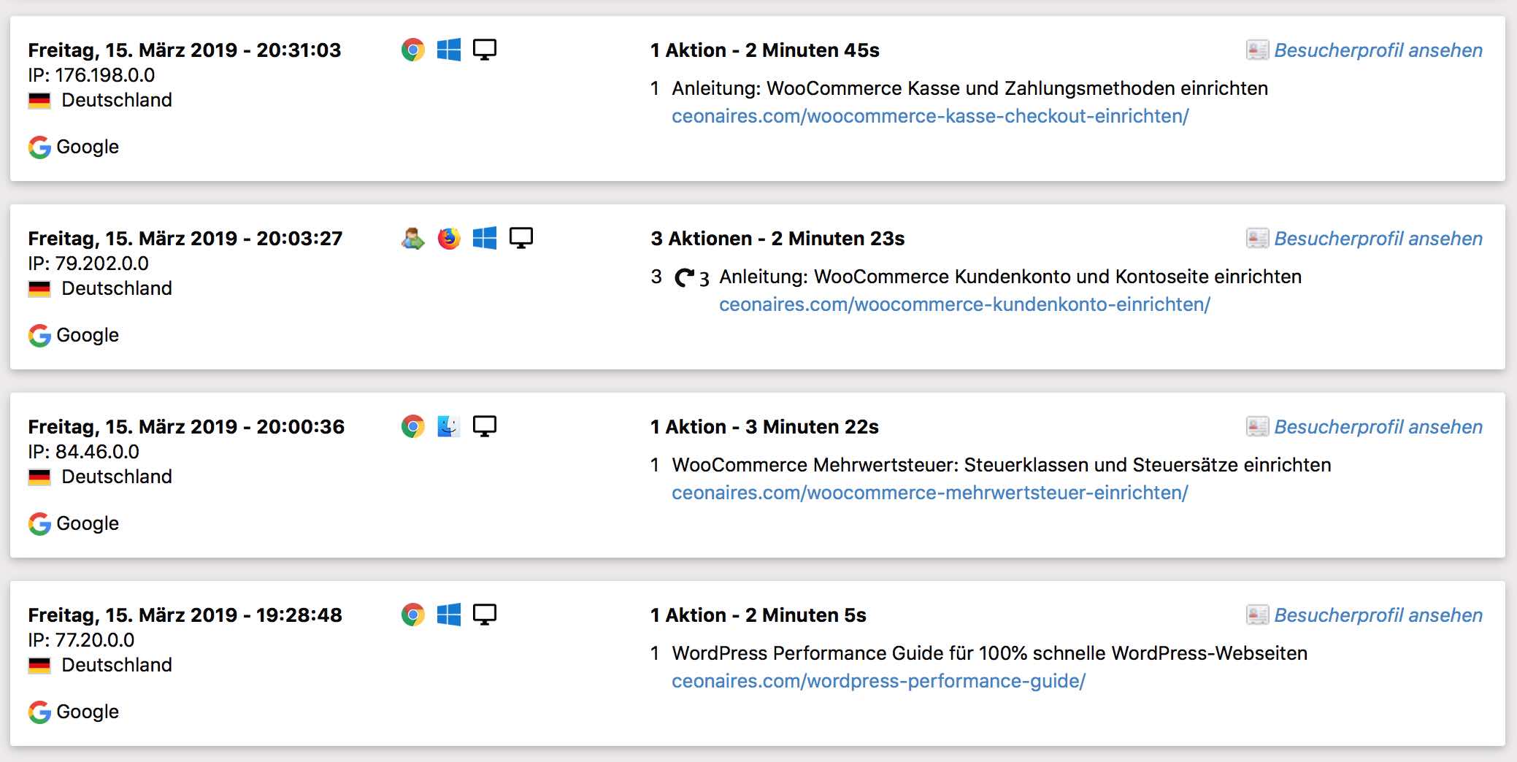Click the Google referrer icon of first visit
The height and width of the screenshot is (762, 1517).
[39, 147]
